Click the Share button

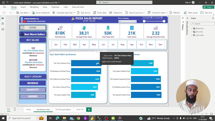pyautogui.click(x=208, y=7)
